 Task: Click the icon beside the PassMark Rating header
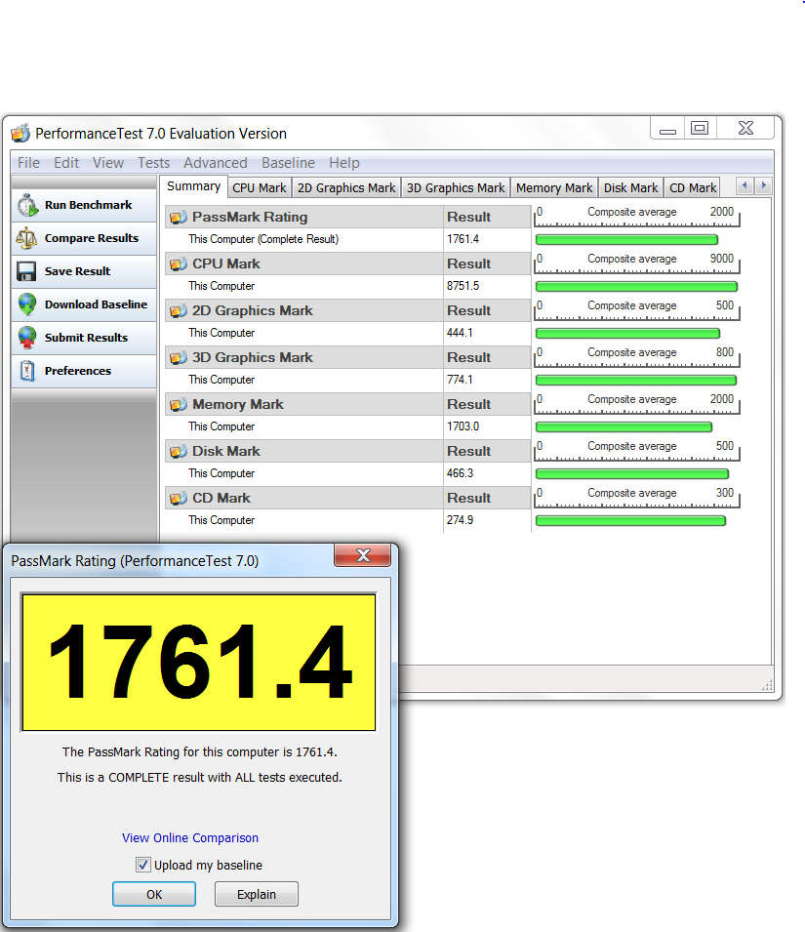pyautogui.click(x=179, y=218)
